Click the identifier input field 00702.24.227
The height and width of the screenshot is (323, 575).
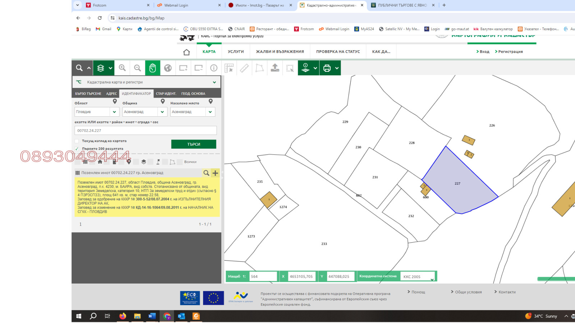point(146,131)
